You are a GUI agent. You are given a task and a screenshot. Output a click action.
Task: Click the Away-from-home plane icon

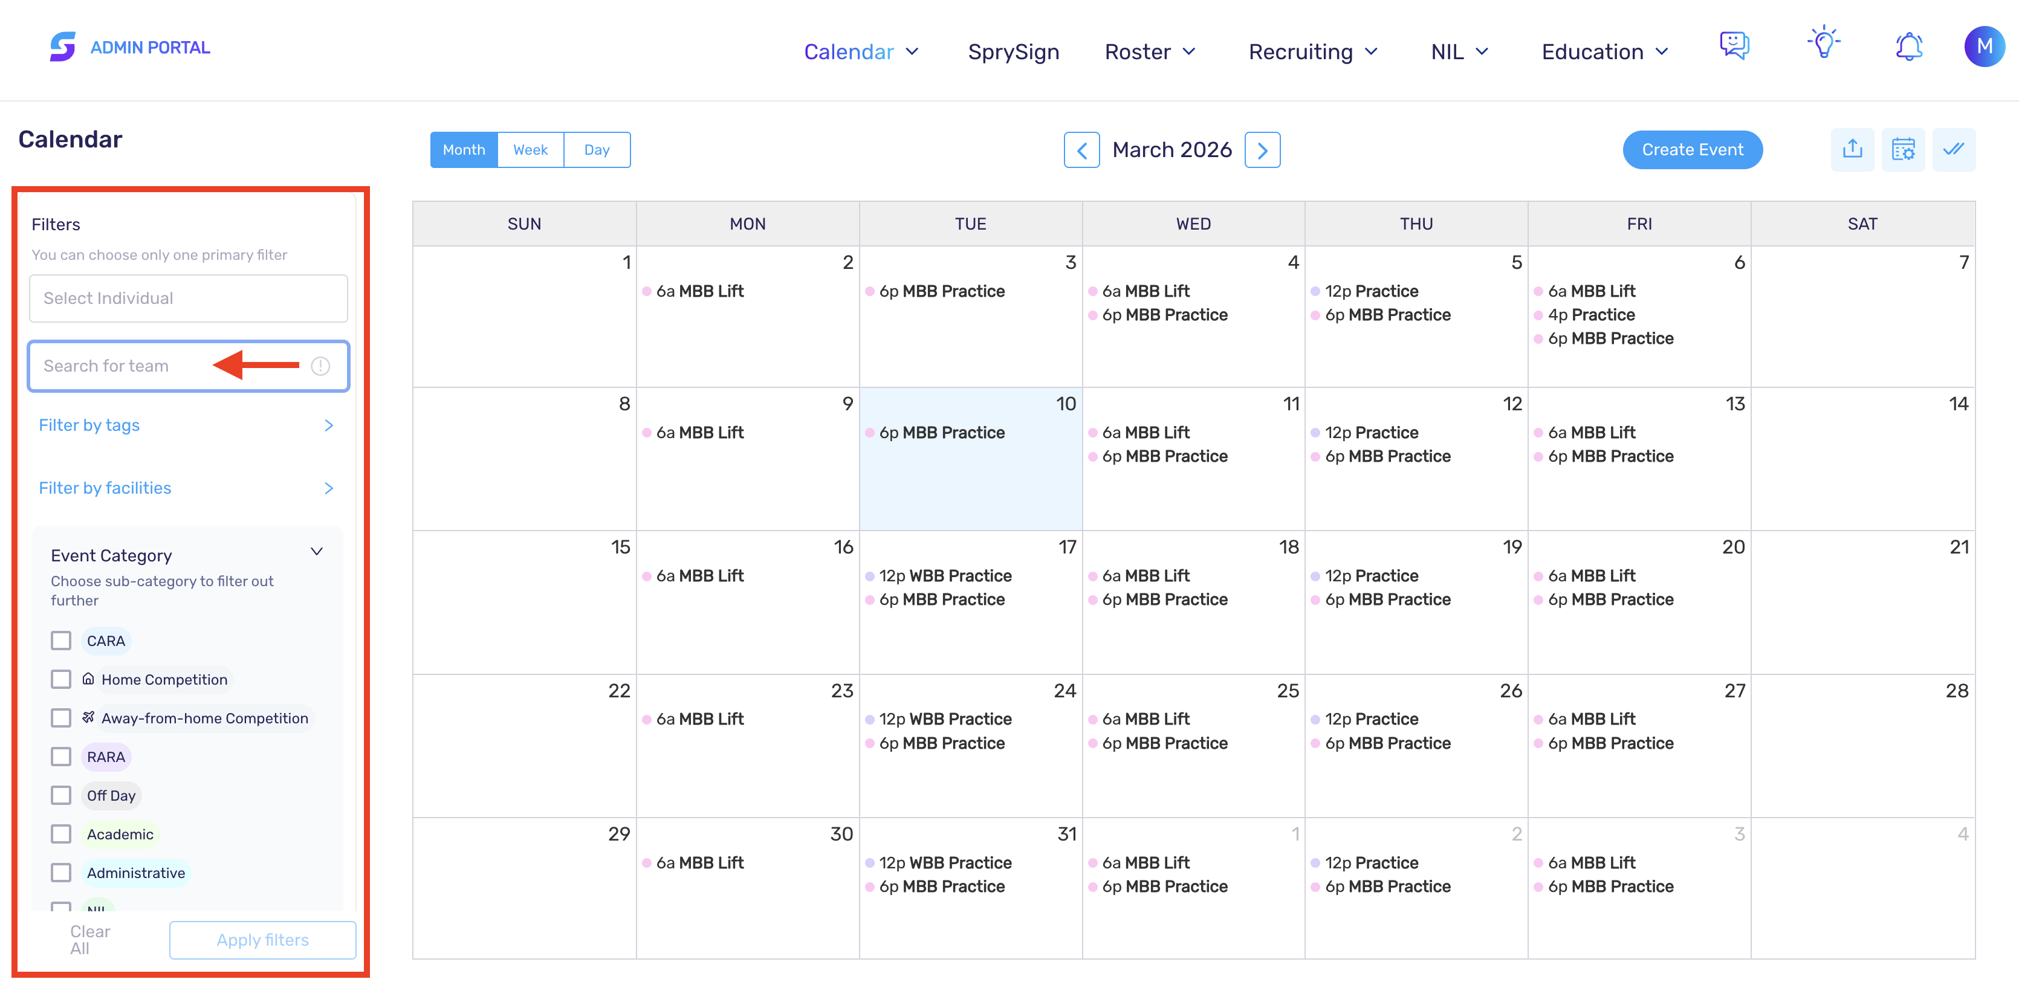89,717
